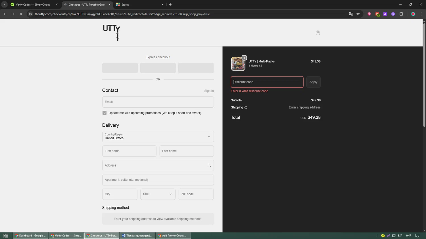Viewport: 426px width, 239px height.
Task: Show hidden system tray icons
Action: click(377, 236)
